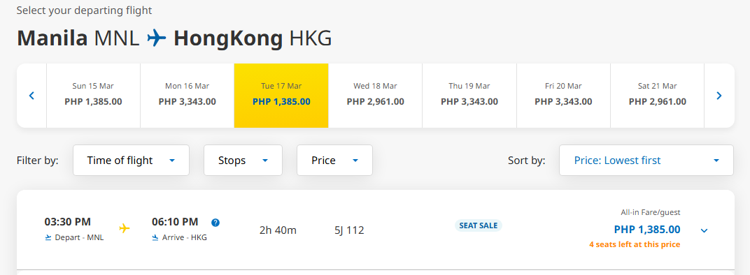
Task: Click the PHP 1,385.00 all-in fare price
Action: (x=647, y=230)
